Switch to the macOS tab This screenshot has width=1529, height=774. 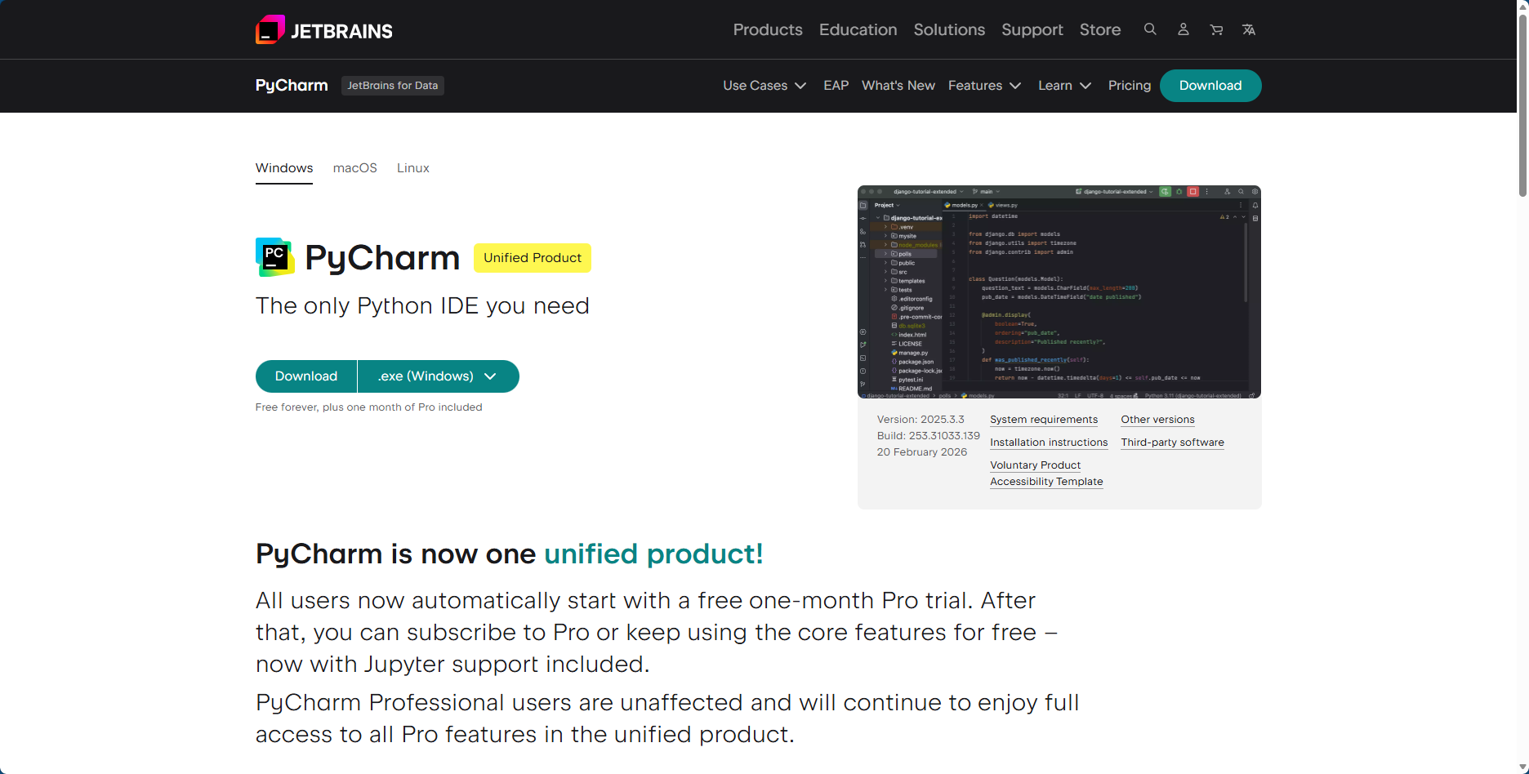(x=354, y=168)
